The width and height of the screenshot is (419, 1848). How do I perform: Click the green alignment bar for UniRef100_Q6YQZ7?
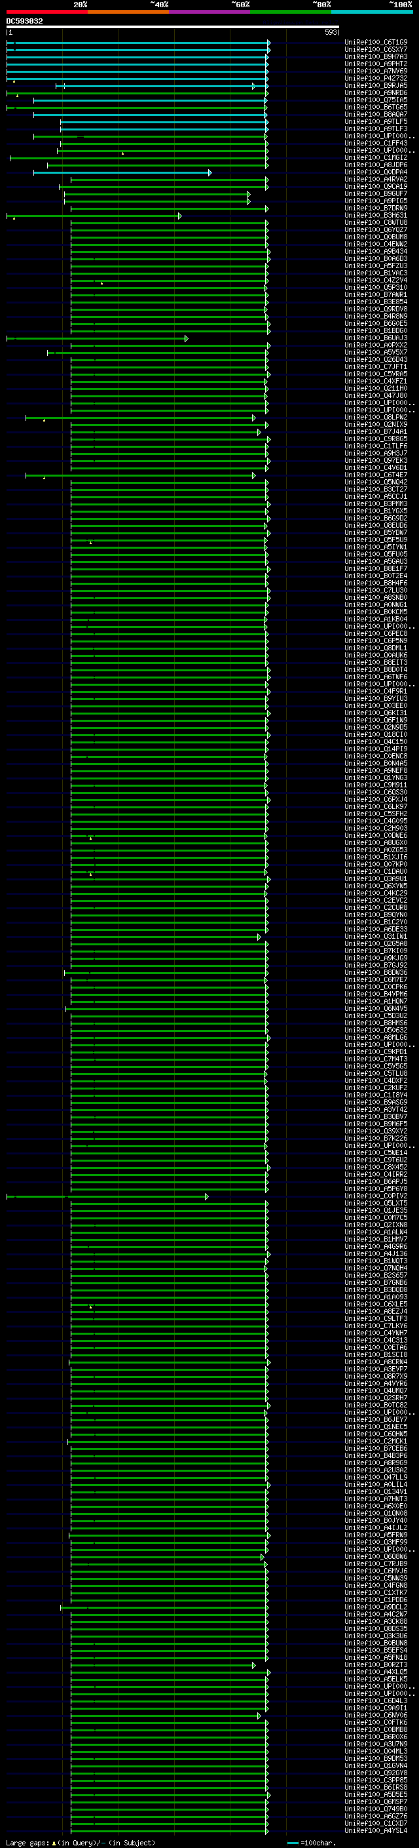[x=169, y=230]
